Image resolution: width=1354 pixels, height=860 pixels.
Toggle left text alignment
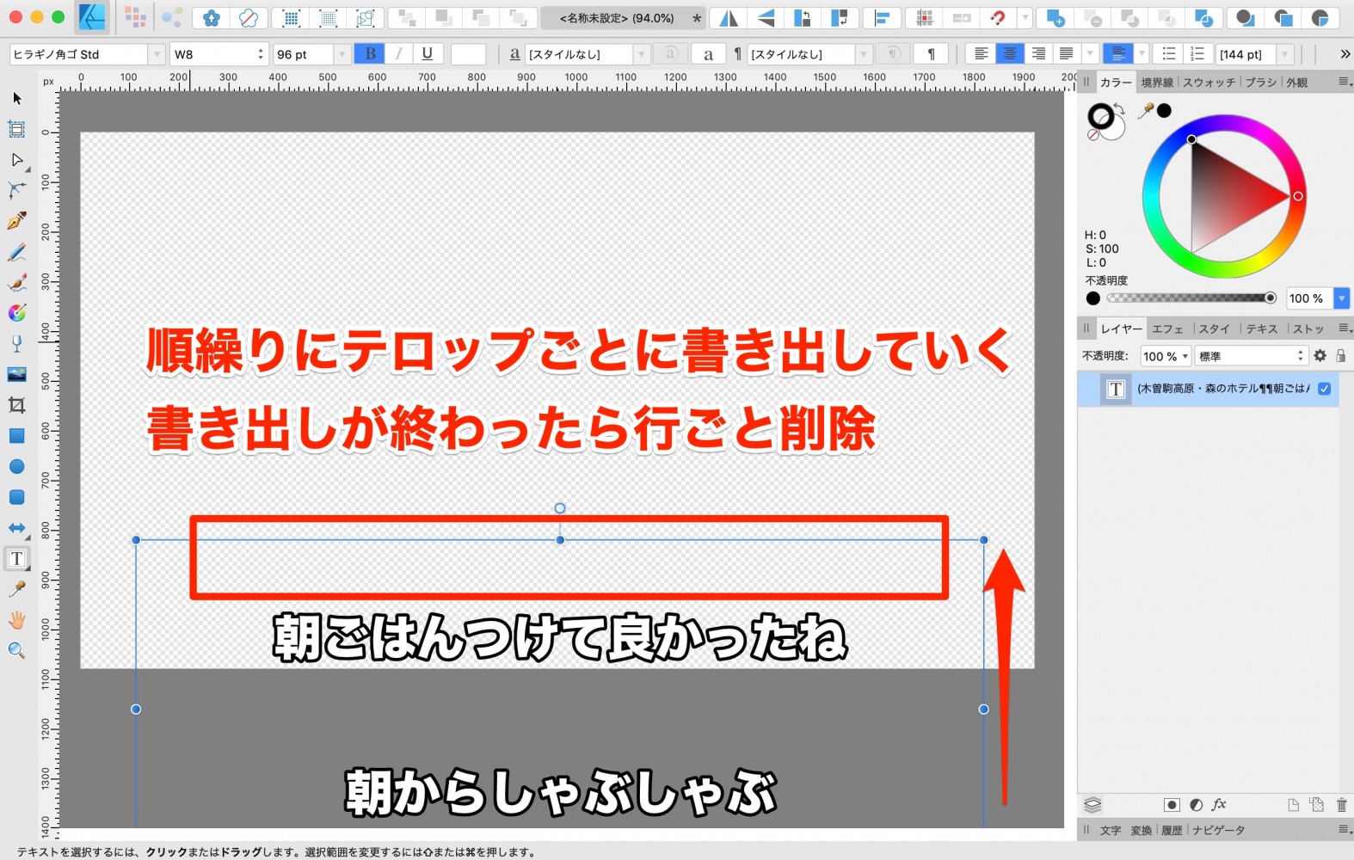tap(981, 54)
